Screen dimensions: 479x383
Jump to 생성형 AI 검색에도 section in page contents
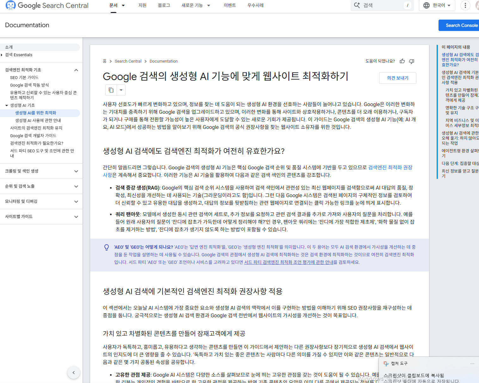point(460,60)
